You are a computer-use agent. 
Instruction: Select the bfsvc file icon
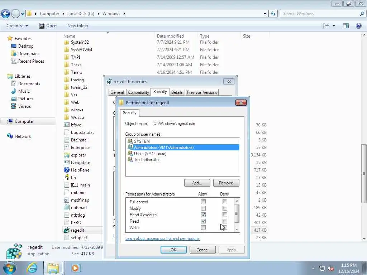[x=66, y=125]
